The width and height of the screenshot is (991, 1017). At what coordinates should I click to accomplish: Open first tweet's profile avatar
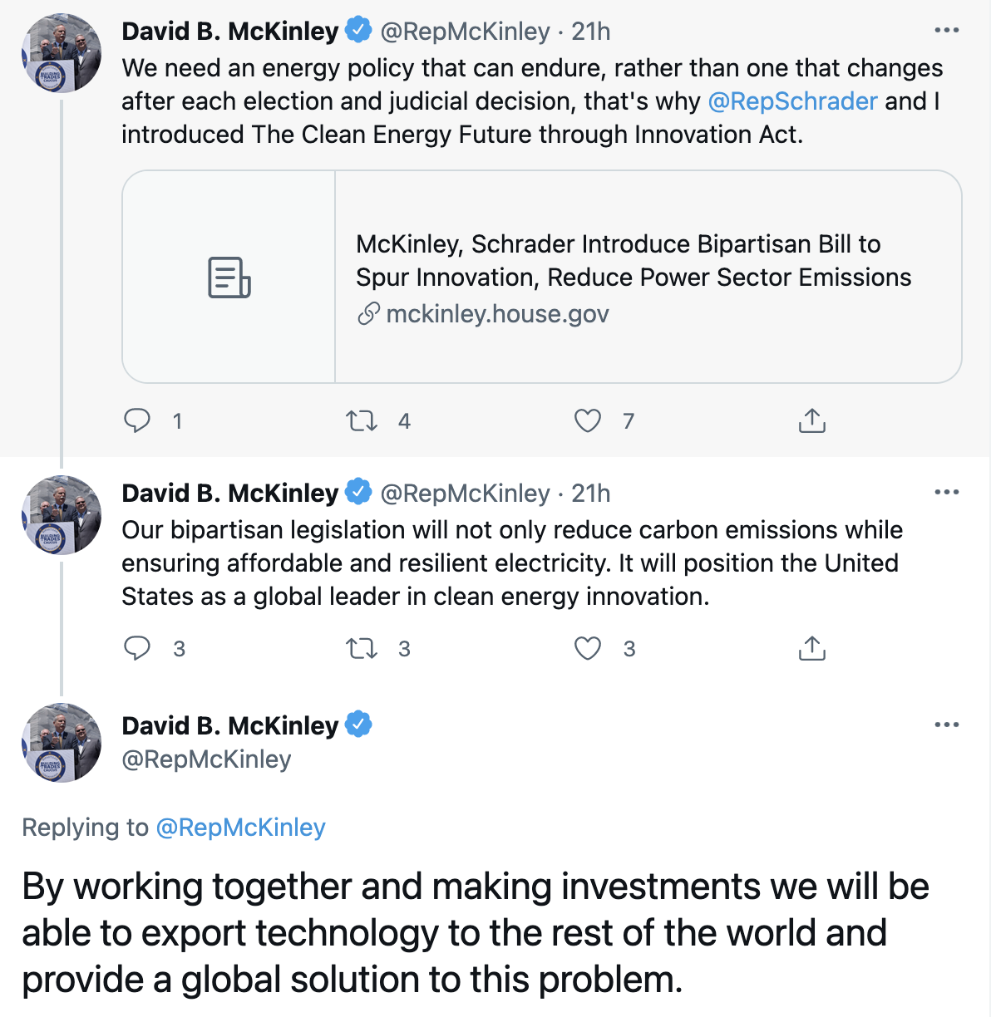tap(62, 53)
